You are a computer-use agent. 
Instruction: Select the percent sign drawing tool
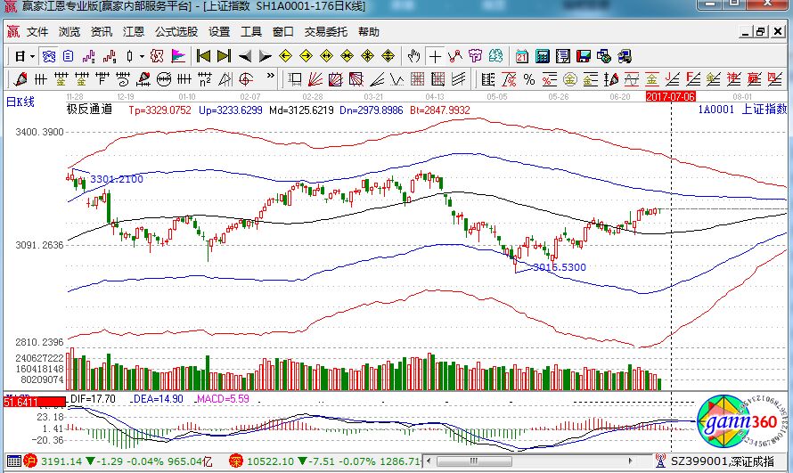click(x=529, y=78)
